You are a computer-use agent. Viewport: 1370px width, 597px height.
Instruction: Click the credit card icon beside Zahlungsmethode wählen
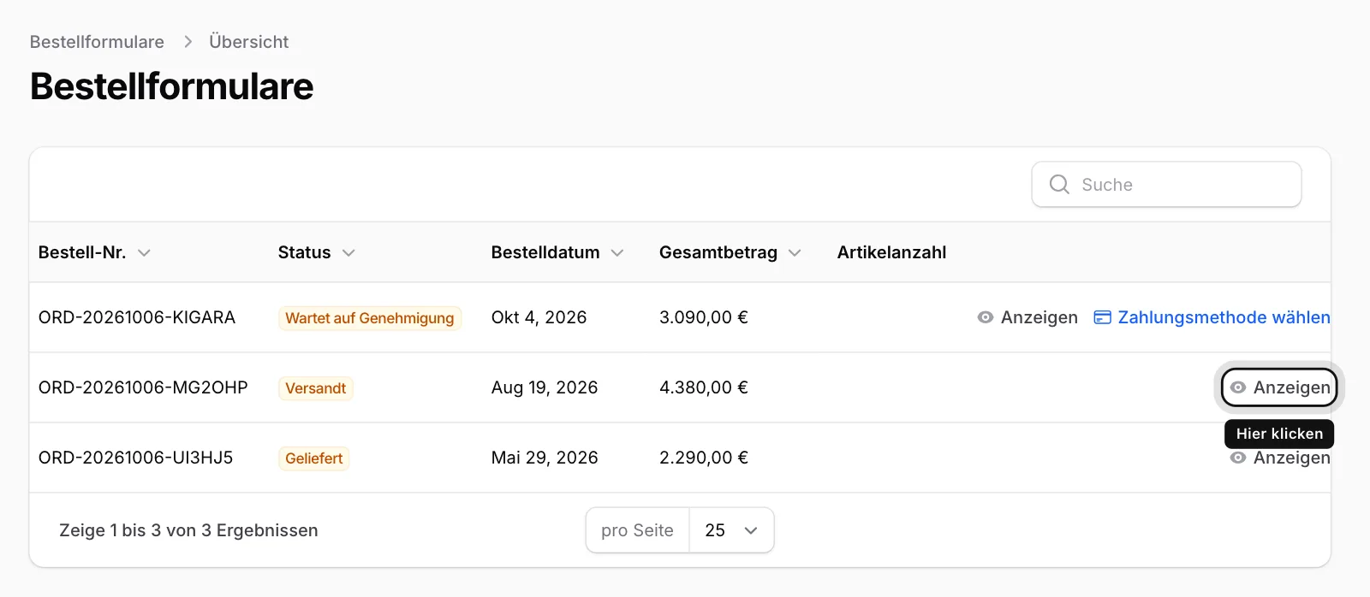coord(1103,317)
